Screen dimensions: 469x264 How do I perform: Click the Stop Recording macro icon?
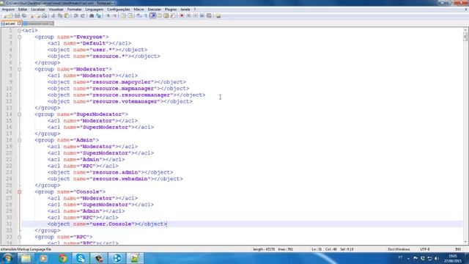tap(188, 15)
